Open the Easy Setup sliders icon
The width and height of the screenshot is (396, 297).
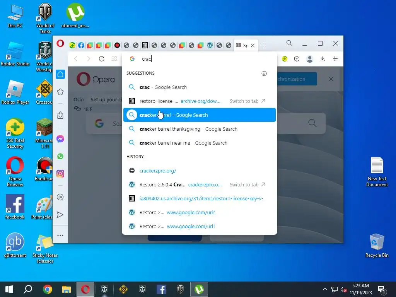click(335, 59)
